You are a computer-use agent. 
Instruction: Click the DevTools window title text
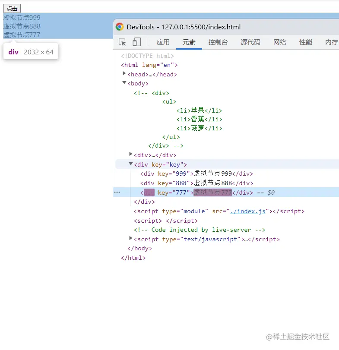click(184, 27)
